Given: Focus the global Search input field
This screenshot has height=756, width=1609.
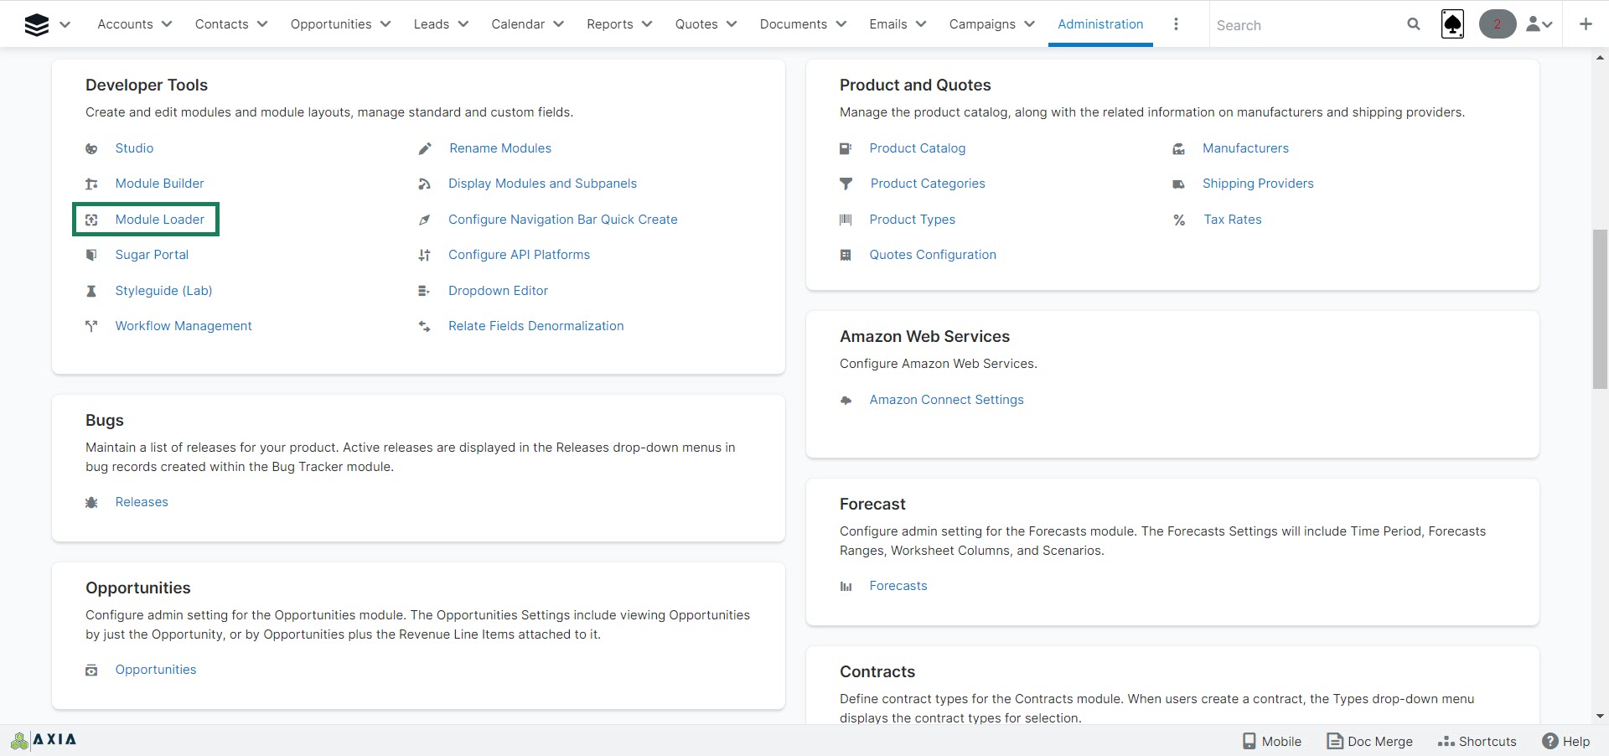Looking at the screenshot, I should coord(1303,25).
